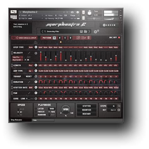Toggle the Core LINK switch

[28, 98]
